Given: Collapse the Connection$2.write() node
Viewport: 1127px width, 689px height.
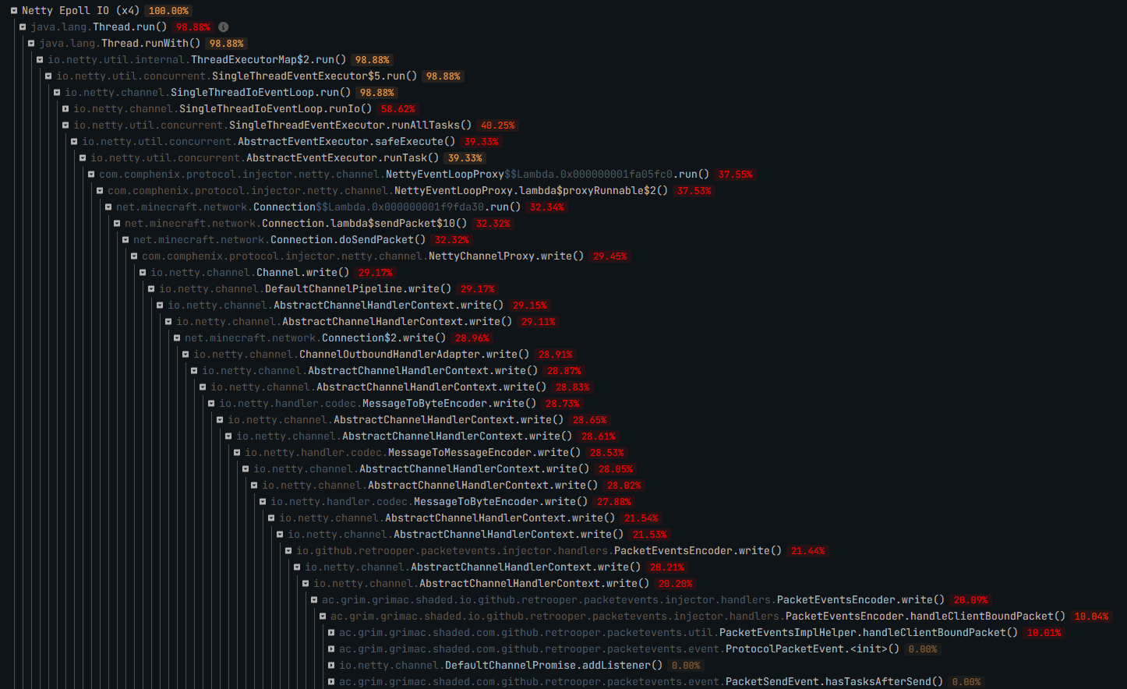Looking at the screenshot, I should (177, 338).
